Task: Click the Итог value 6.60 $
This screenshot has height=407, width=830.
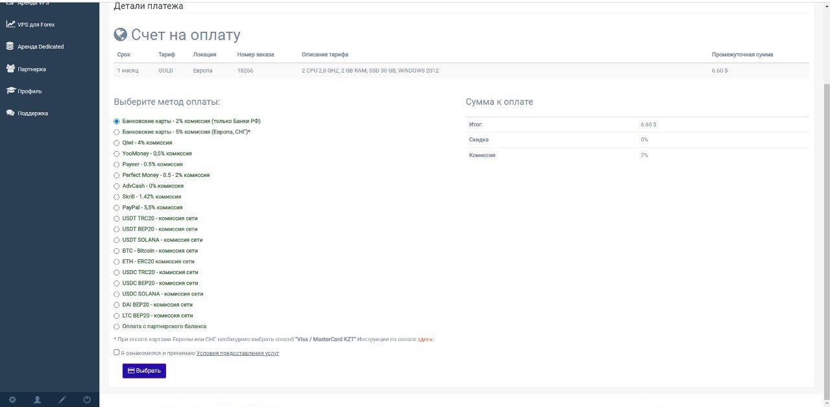Action: tap(648, 124)
